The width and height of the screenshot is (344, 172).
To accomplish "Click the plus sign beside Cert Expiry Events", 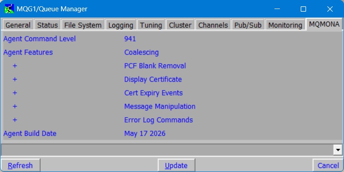I will [15, 93].
